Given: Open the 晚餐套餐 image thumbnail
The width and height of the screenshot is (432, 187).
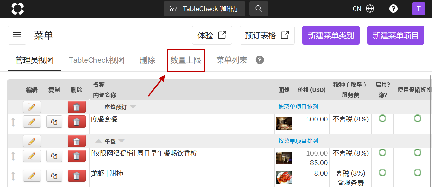Looking at the screenshot, I should click(284, 124).
